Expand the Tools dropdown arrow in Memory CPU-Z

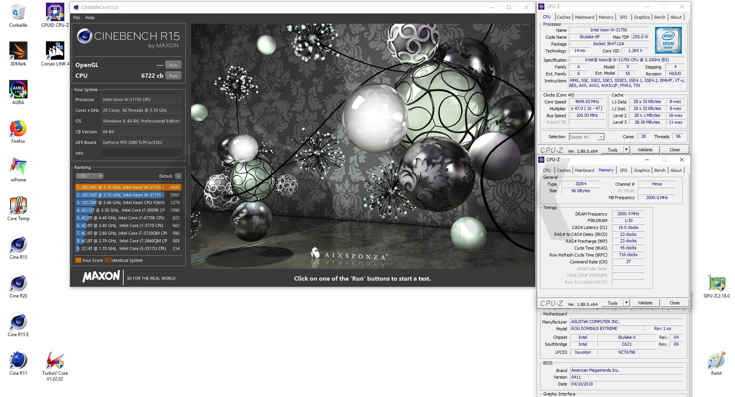pos(626,303)
